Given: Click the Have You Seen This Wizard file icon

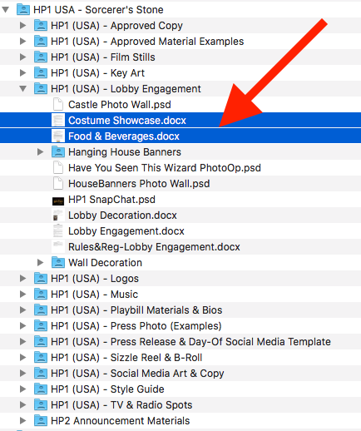Looking at the screenshot, I should tap(58, 168).
